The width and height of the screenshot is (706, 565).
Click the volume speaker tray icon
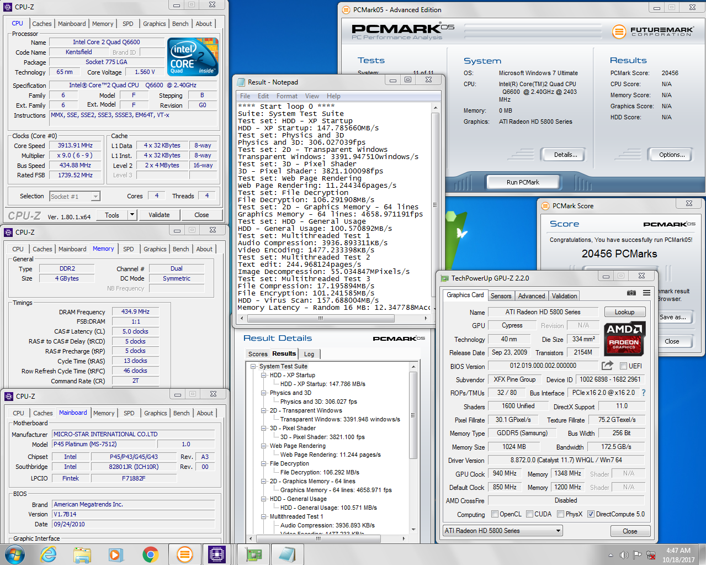pyautogui.click(x=624, y=555)
